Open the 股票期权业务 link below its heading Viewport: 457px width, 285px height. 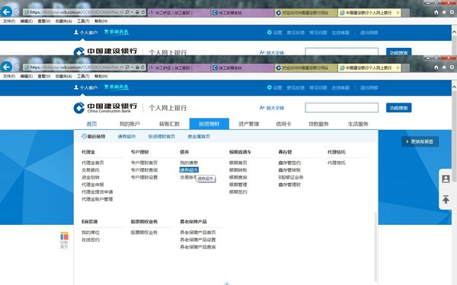coord(144,233)
